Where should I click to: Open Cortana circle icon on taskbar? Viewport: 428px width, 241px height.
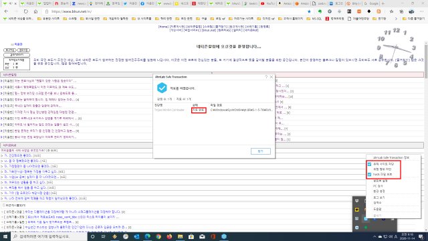[92, 236]
